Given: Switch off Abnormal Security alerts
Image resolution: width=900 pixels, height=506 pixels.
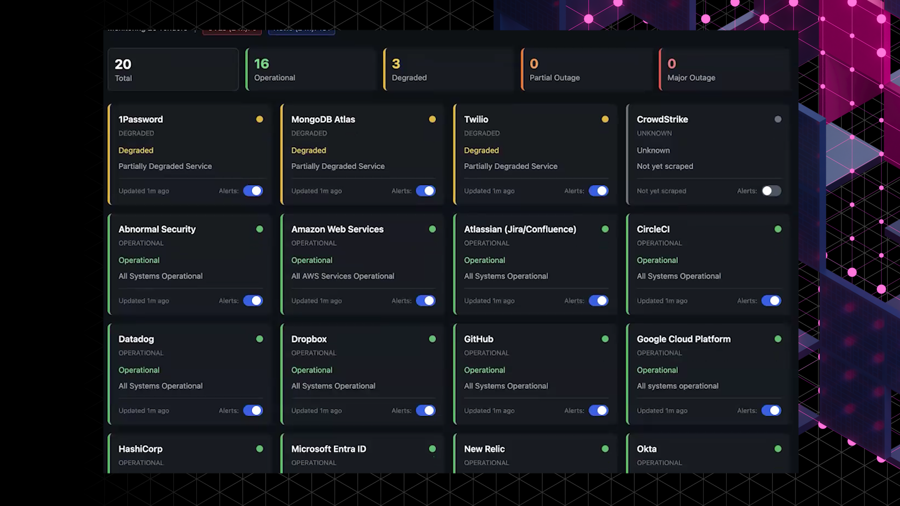Looking at the screenshot, I should 253,301.
